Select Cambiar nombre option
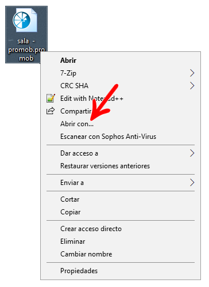The width and height of the screenshot is (209, 287). 121,254
